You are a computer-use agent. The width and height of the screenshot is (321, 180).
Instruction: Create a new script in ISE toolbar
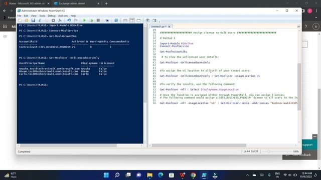(x=20, y=20)
